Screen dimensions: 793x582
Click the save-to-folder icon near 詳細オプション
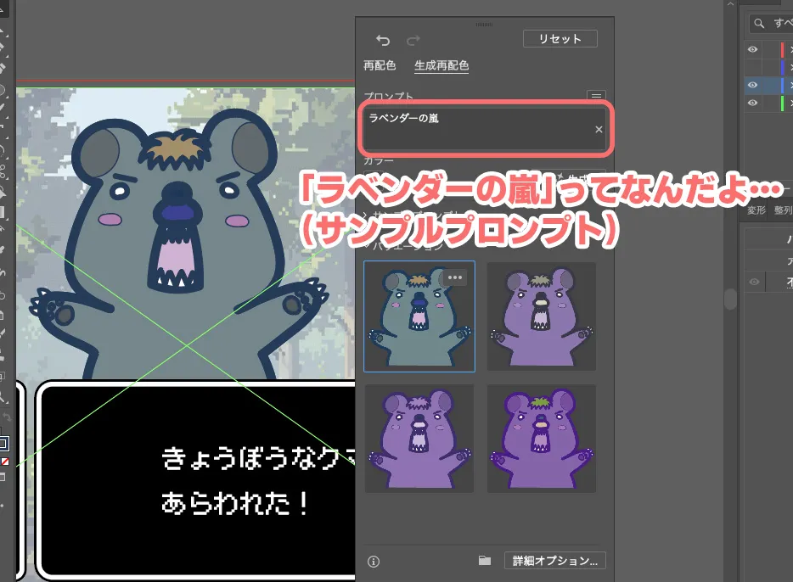point(485,560)
